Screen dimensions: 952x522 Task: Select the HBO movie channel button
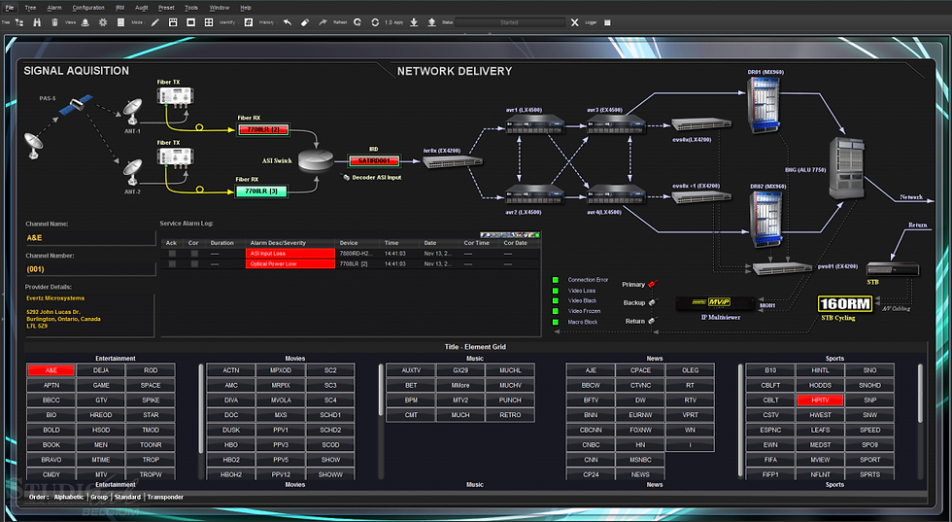click(x=231, y=445)
